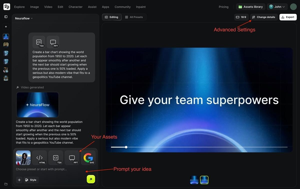Screen dimensions: 300x189
Task: Open the Style options button
Action: pyautogui.click(x=31, y=180)
